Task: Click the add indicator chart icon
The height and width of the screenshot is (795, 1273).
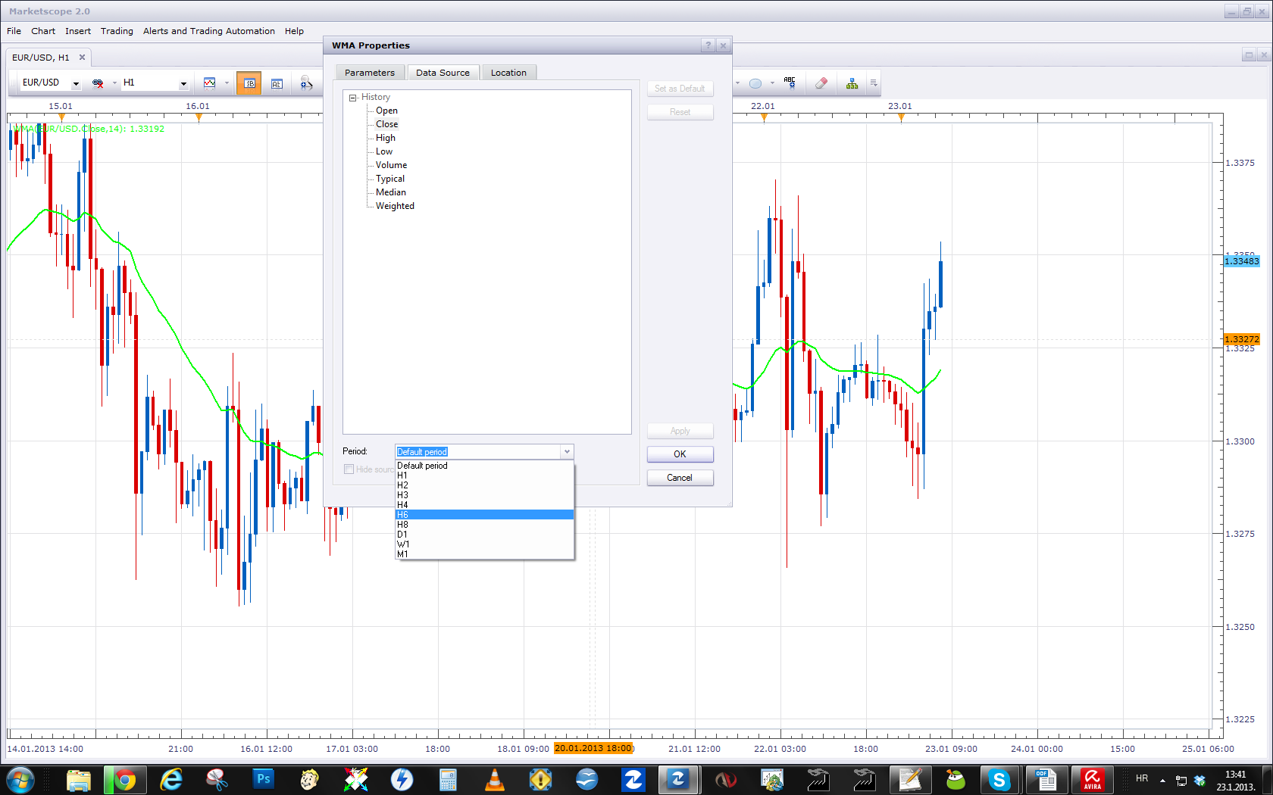Action: point(210,83)
